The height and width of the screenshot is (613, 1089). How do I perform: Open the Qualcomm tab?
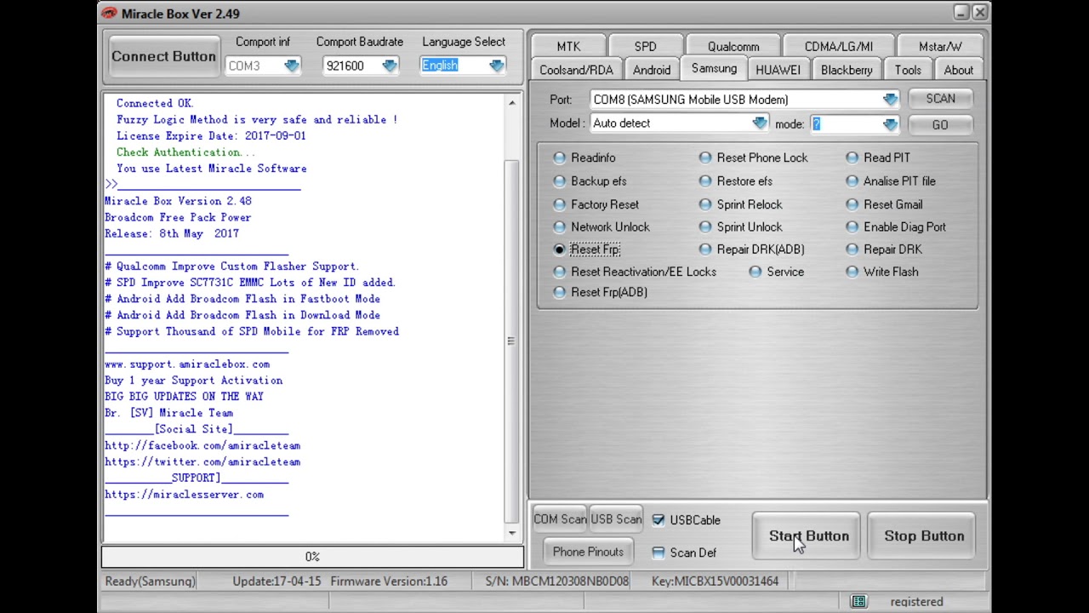733,46
